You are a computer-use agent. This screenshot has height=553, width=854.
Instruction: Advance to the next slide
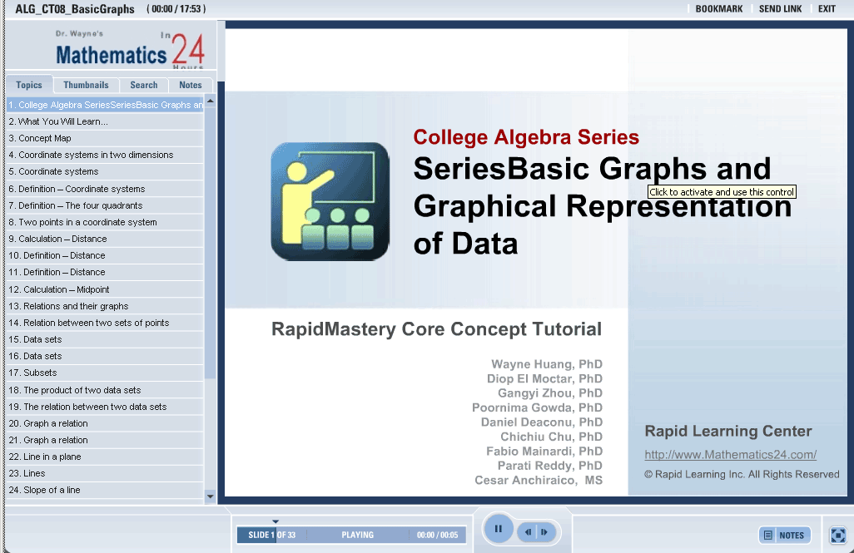pos(544,532)
